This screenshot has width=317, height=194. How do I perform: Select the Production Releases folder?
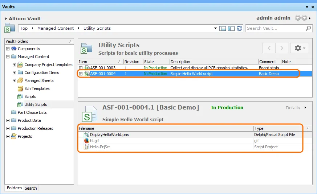point(35,128)
